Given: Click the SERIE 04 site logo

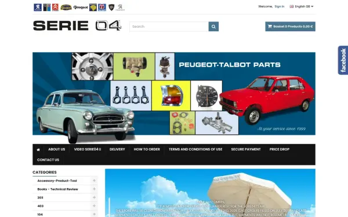Looking at the screenshot, I should [77, 25].
